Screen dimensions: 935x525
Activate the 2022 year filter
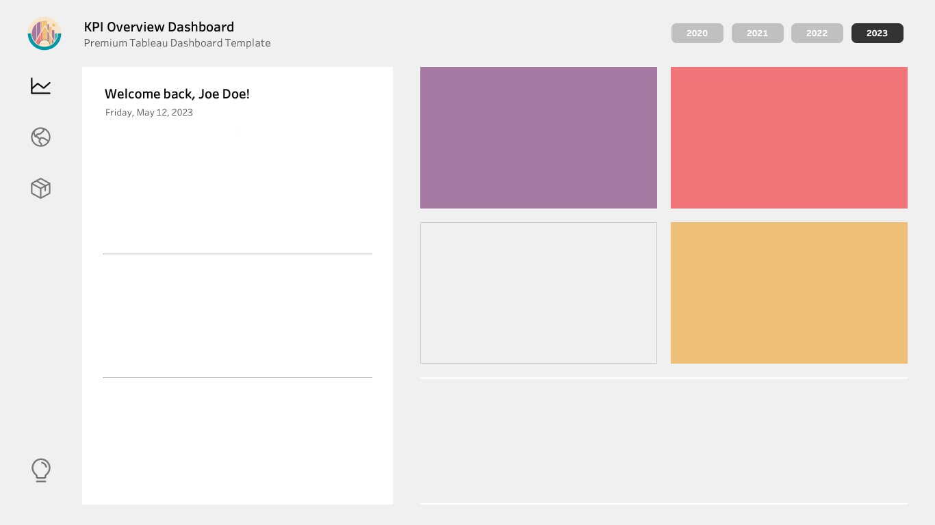(817, 33)
